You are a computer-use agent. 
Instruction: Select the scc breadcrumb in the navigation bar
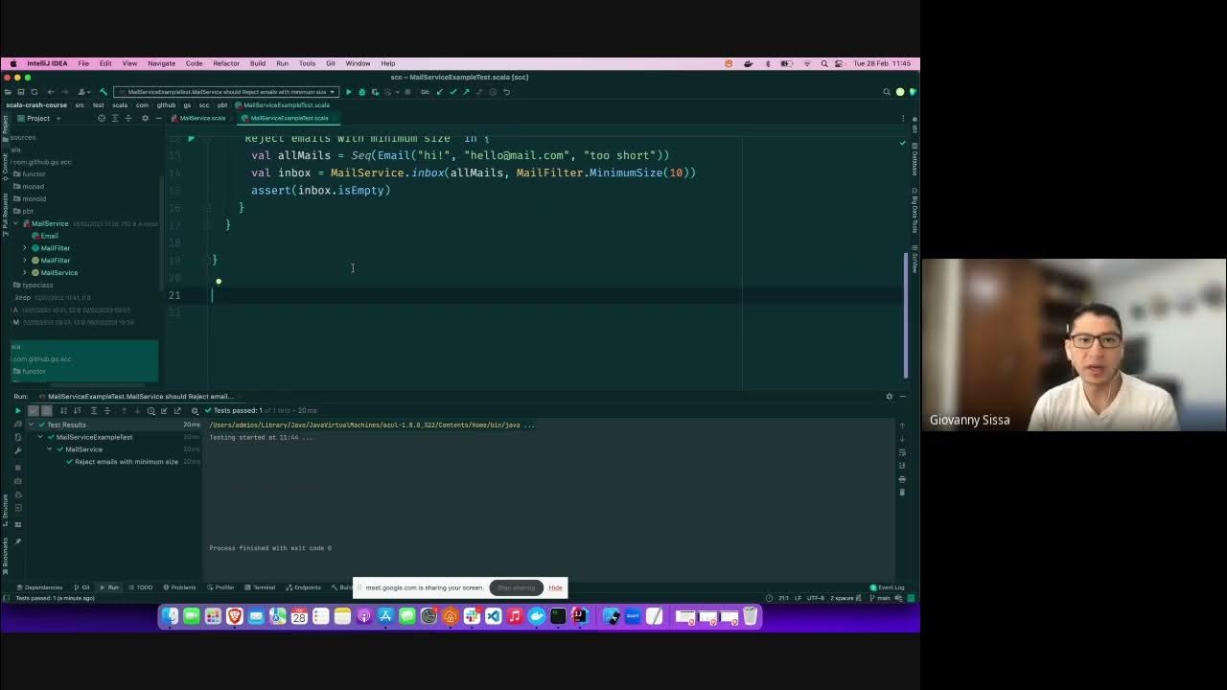(204, 104)
